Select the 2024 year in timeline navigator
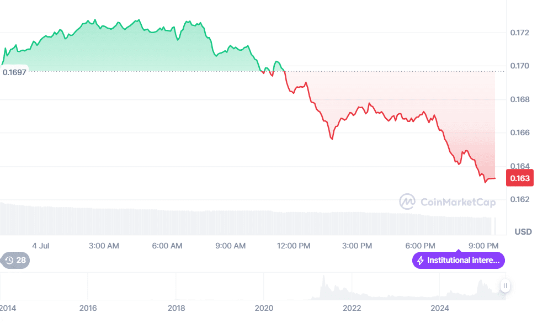Image resolution: width=548 pixels, height=323 pixels. click(440, 308)
